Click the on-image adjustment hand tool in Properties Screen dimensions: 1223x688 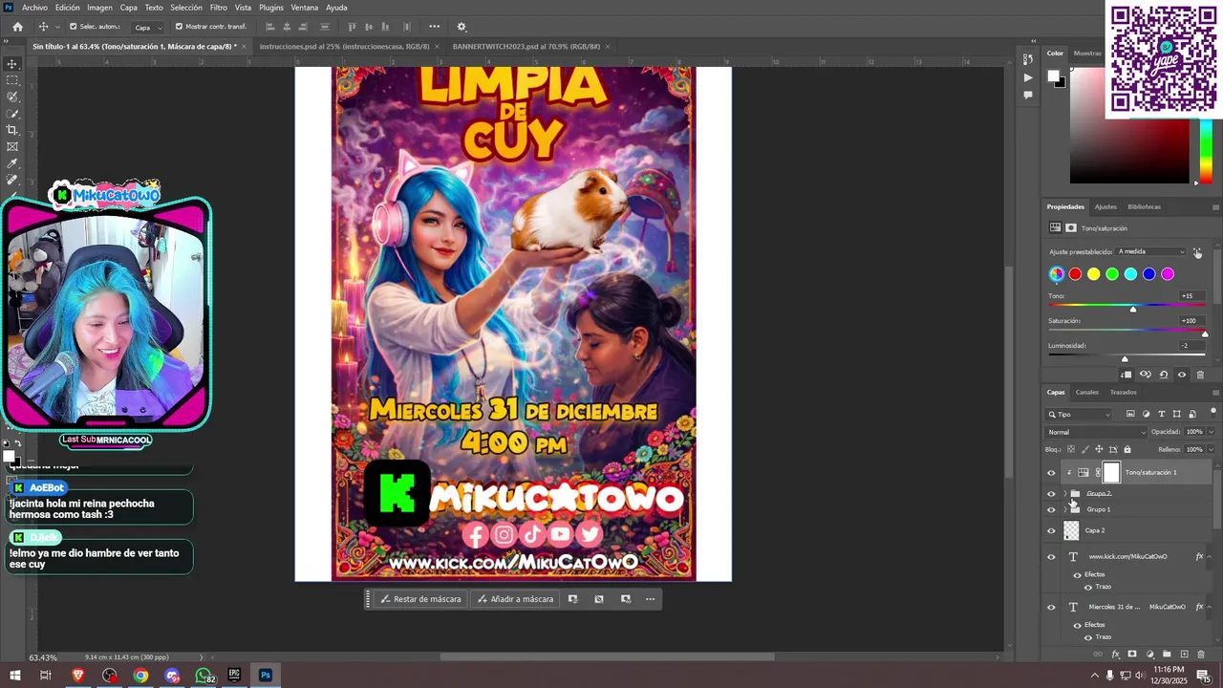pyautogui.click(x=1197, y=252)
